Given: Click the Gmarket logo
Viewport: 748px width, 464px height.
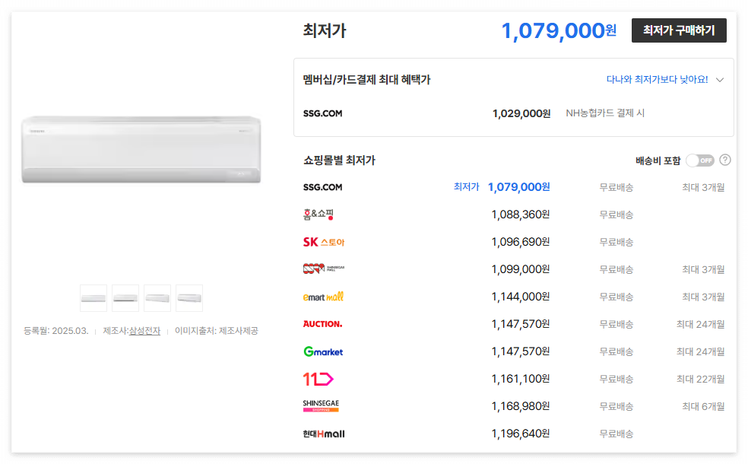Looking at the screenshot, I should tap(322, 351).
